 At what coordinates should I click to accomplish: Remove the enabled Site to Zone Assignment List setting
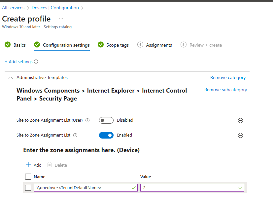[x=240, y=135]
